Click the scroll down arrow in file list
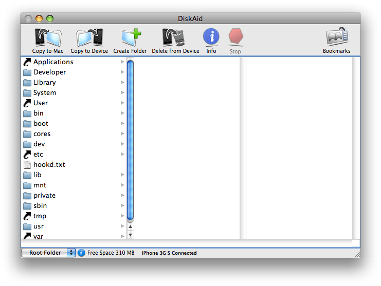381x286 pixels. [x=130, y=235]
